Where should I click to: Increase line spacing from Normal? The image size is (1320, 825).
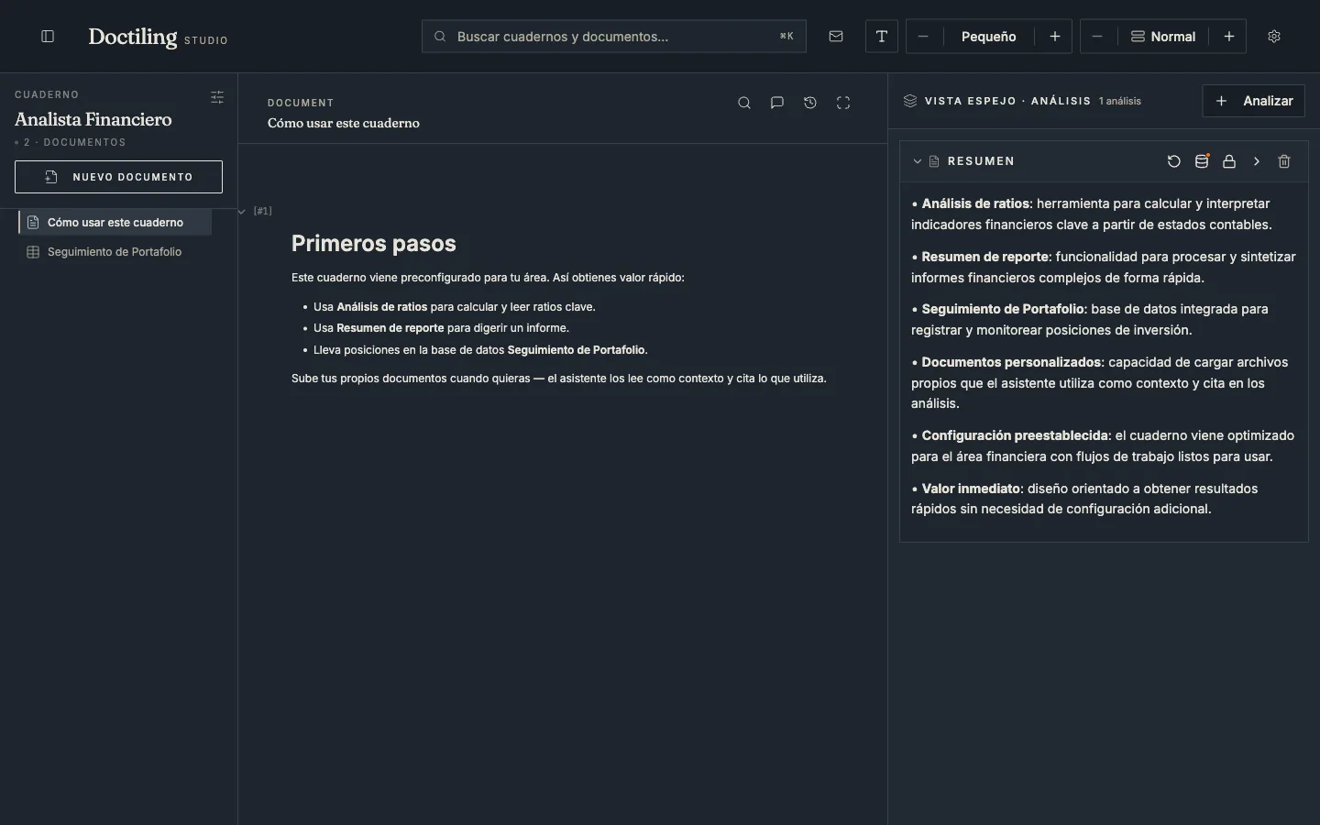coord(1229,37)
